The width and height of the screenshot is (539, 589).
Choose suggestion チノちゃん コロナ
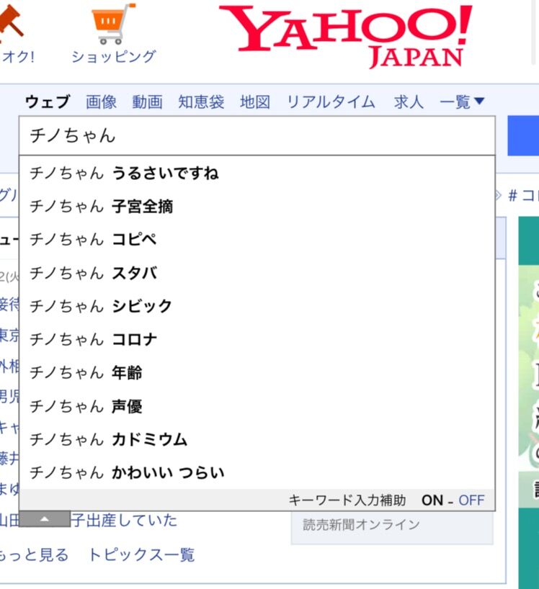(x=257, y=339)
